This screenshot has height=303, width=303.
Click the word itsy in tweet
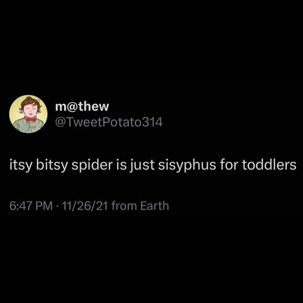[x=20, y=166]
